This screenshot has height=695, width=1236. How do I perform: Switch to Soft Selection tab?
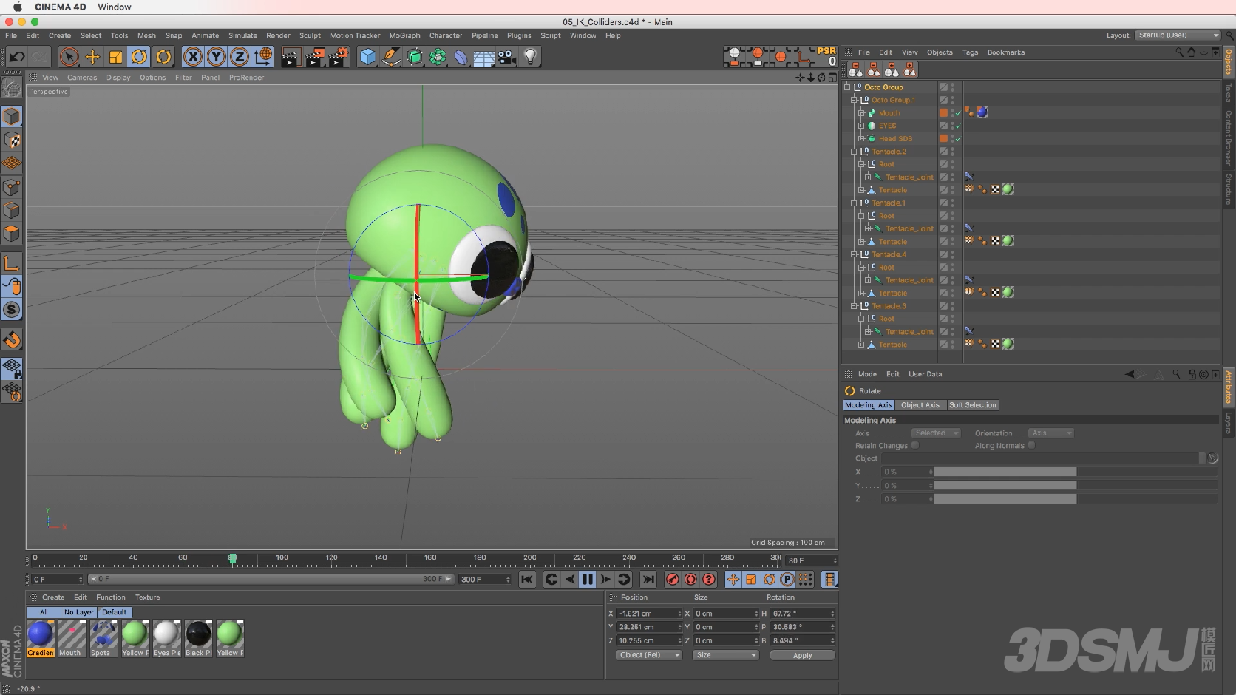(x=972, y=405)
